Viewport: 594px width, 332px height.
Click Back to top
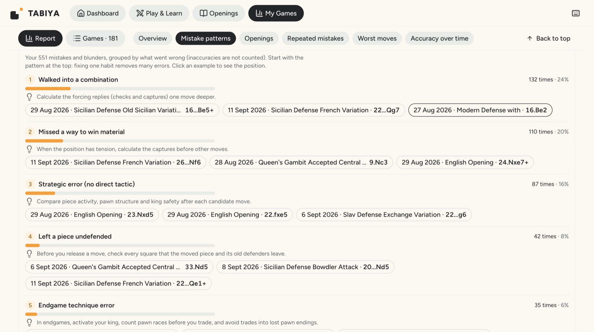coord(548,38)
